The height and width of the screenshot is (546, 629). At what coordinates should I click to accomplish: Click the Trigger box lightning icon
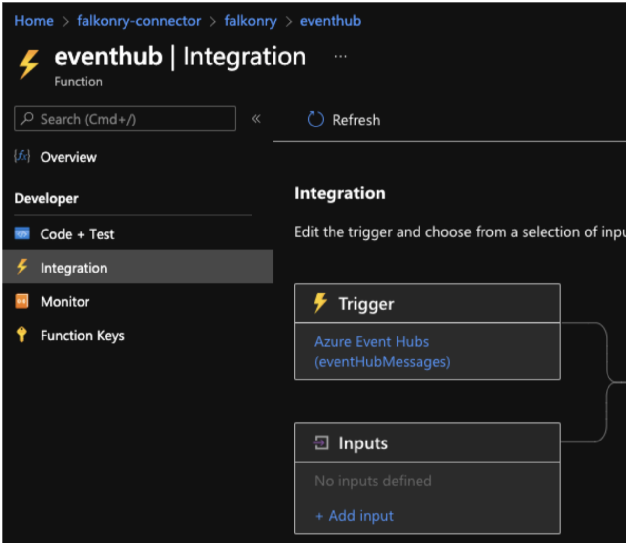coord(320,303)
